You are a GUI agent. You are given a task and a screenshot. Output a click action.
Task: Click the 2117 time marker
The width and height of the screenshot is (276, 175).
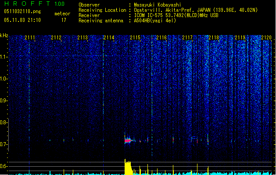coord(187,38)
